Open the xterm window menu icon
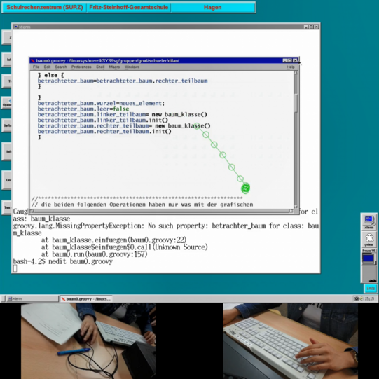379x379 pixels. (x=15, y=27)
